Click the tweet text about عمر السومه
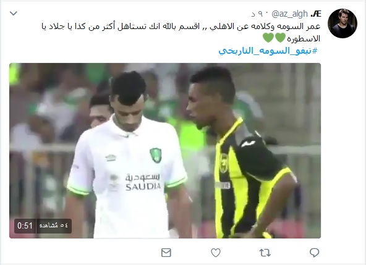 click(181, 32)
